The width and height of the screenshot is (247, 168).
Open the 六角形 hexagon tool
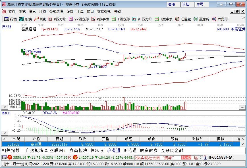(x=220, y=19)
